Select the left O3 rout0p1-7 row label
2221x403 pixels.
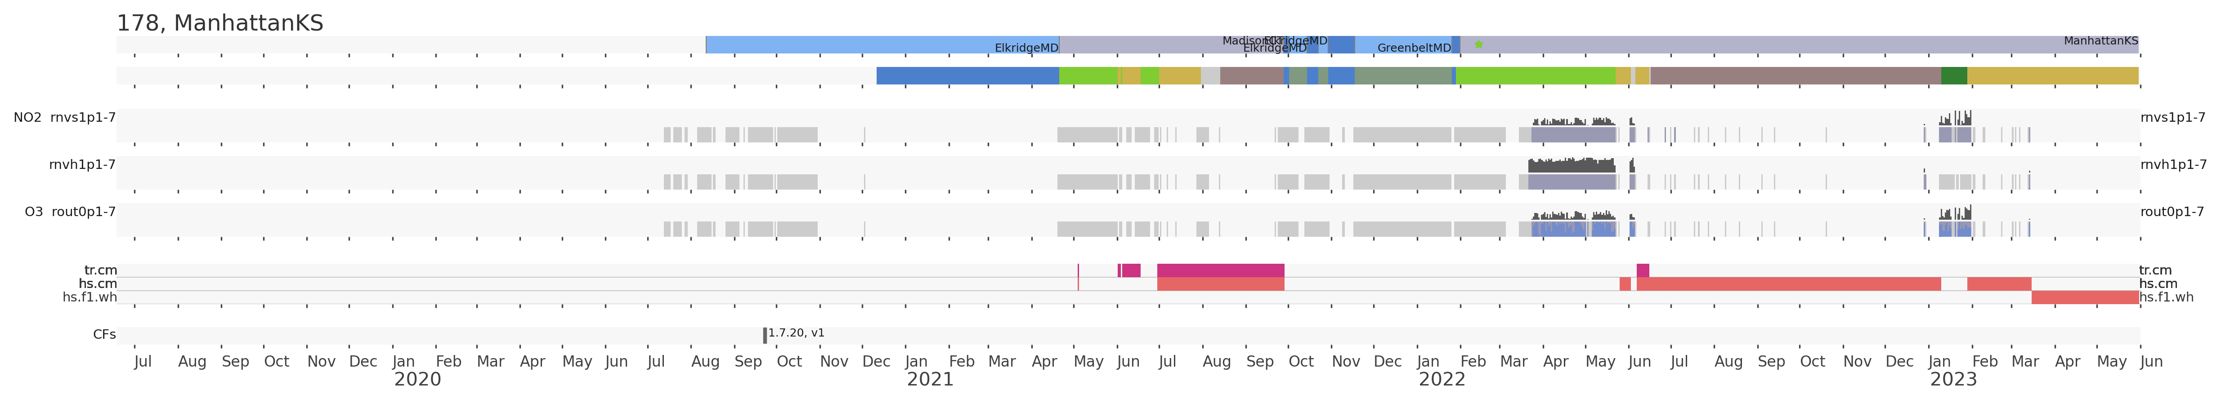70,212
